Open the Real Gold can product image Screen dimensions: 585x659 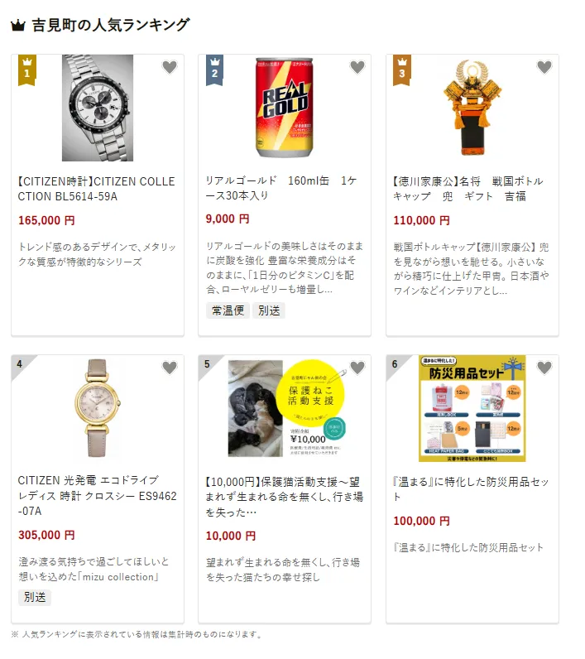285,108
